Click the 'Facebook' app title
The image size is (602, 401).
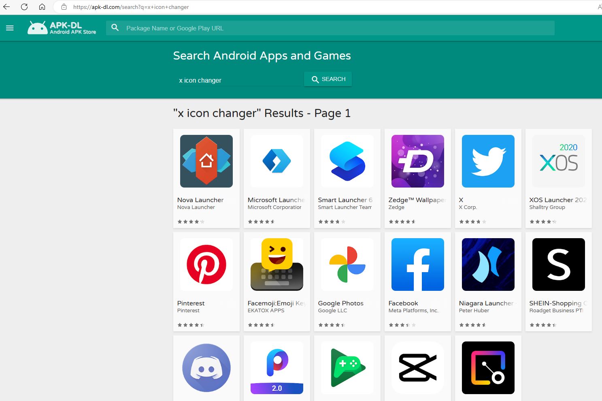403,303
